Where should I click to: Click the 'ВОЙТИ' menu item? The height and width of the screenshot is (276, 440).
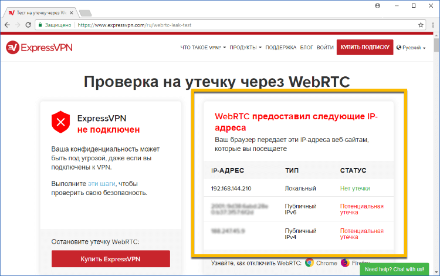coord(325,48)
